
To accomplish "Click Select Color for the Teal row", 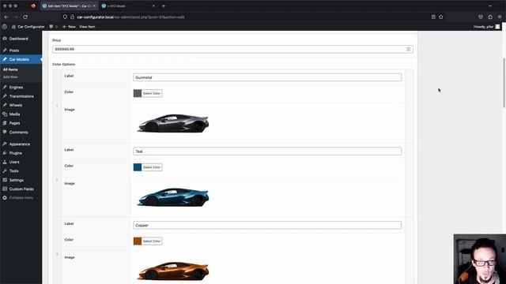I will 152,167.
